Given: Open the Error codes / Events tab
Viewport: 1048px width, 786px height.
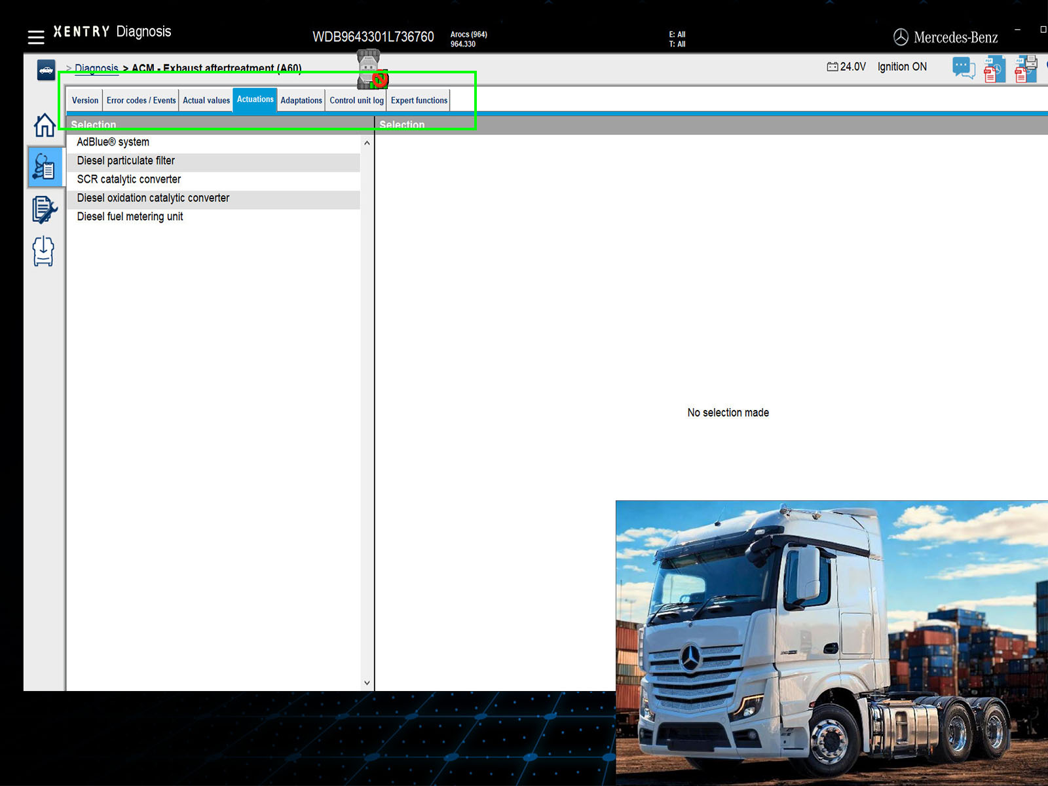Looking at the screenshot, I should (x=141, y=101).
